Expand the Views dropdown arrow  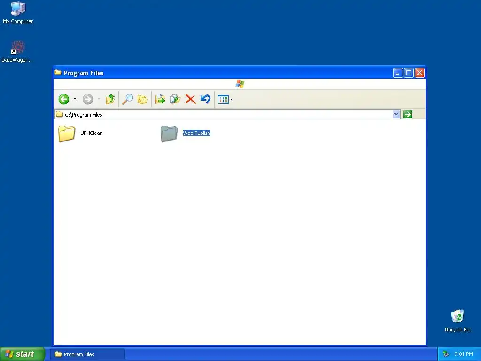[231, 100]
